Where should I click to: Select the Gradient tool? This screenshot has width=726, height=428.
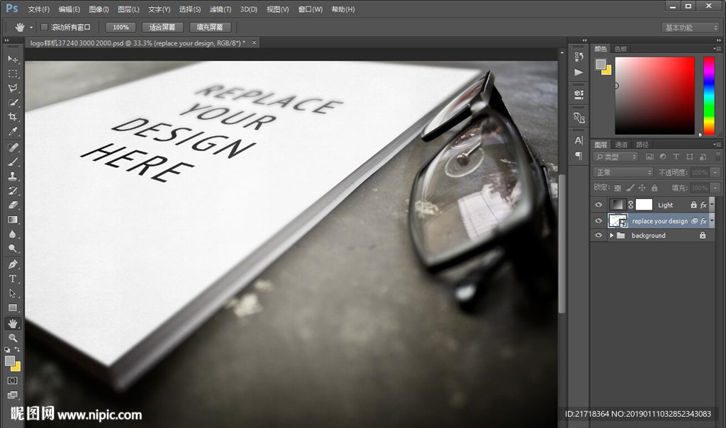[x=13, y=220]
